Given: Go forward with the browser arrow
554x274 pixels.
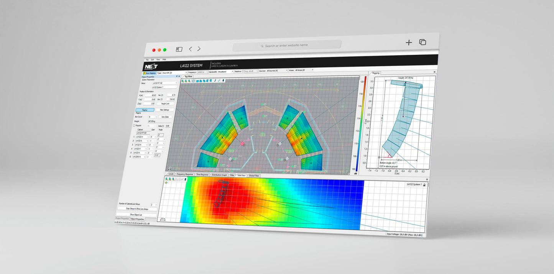Looking at the screenshot, I should [199, 49].
